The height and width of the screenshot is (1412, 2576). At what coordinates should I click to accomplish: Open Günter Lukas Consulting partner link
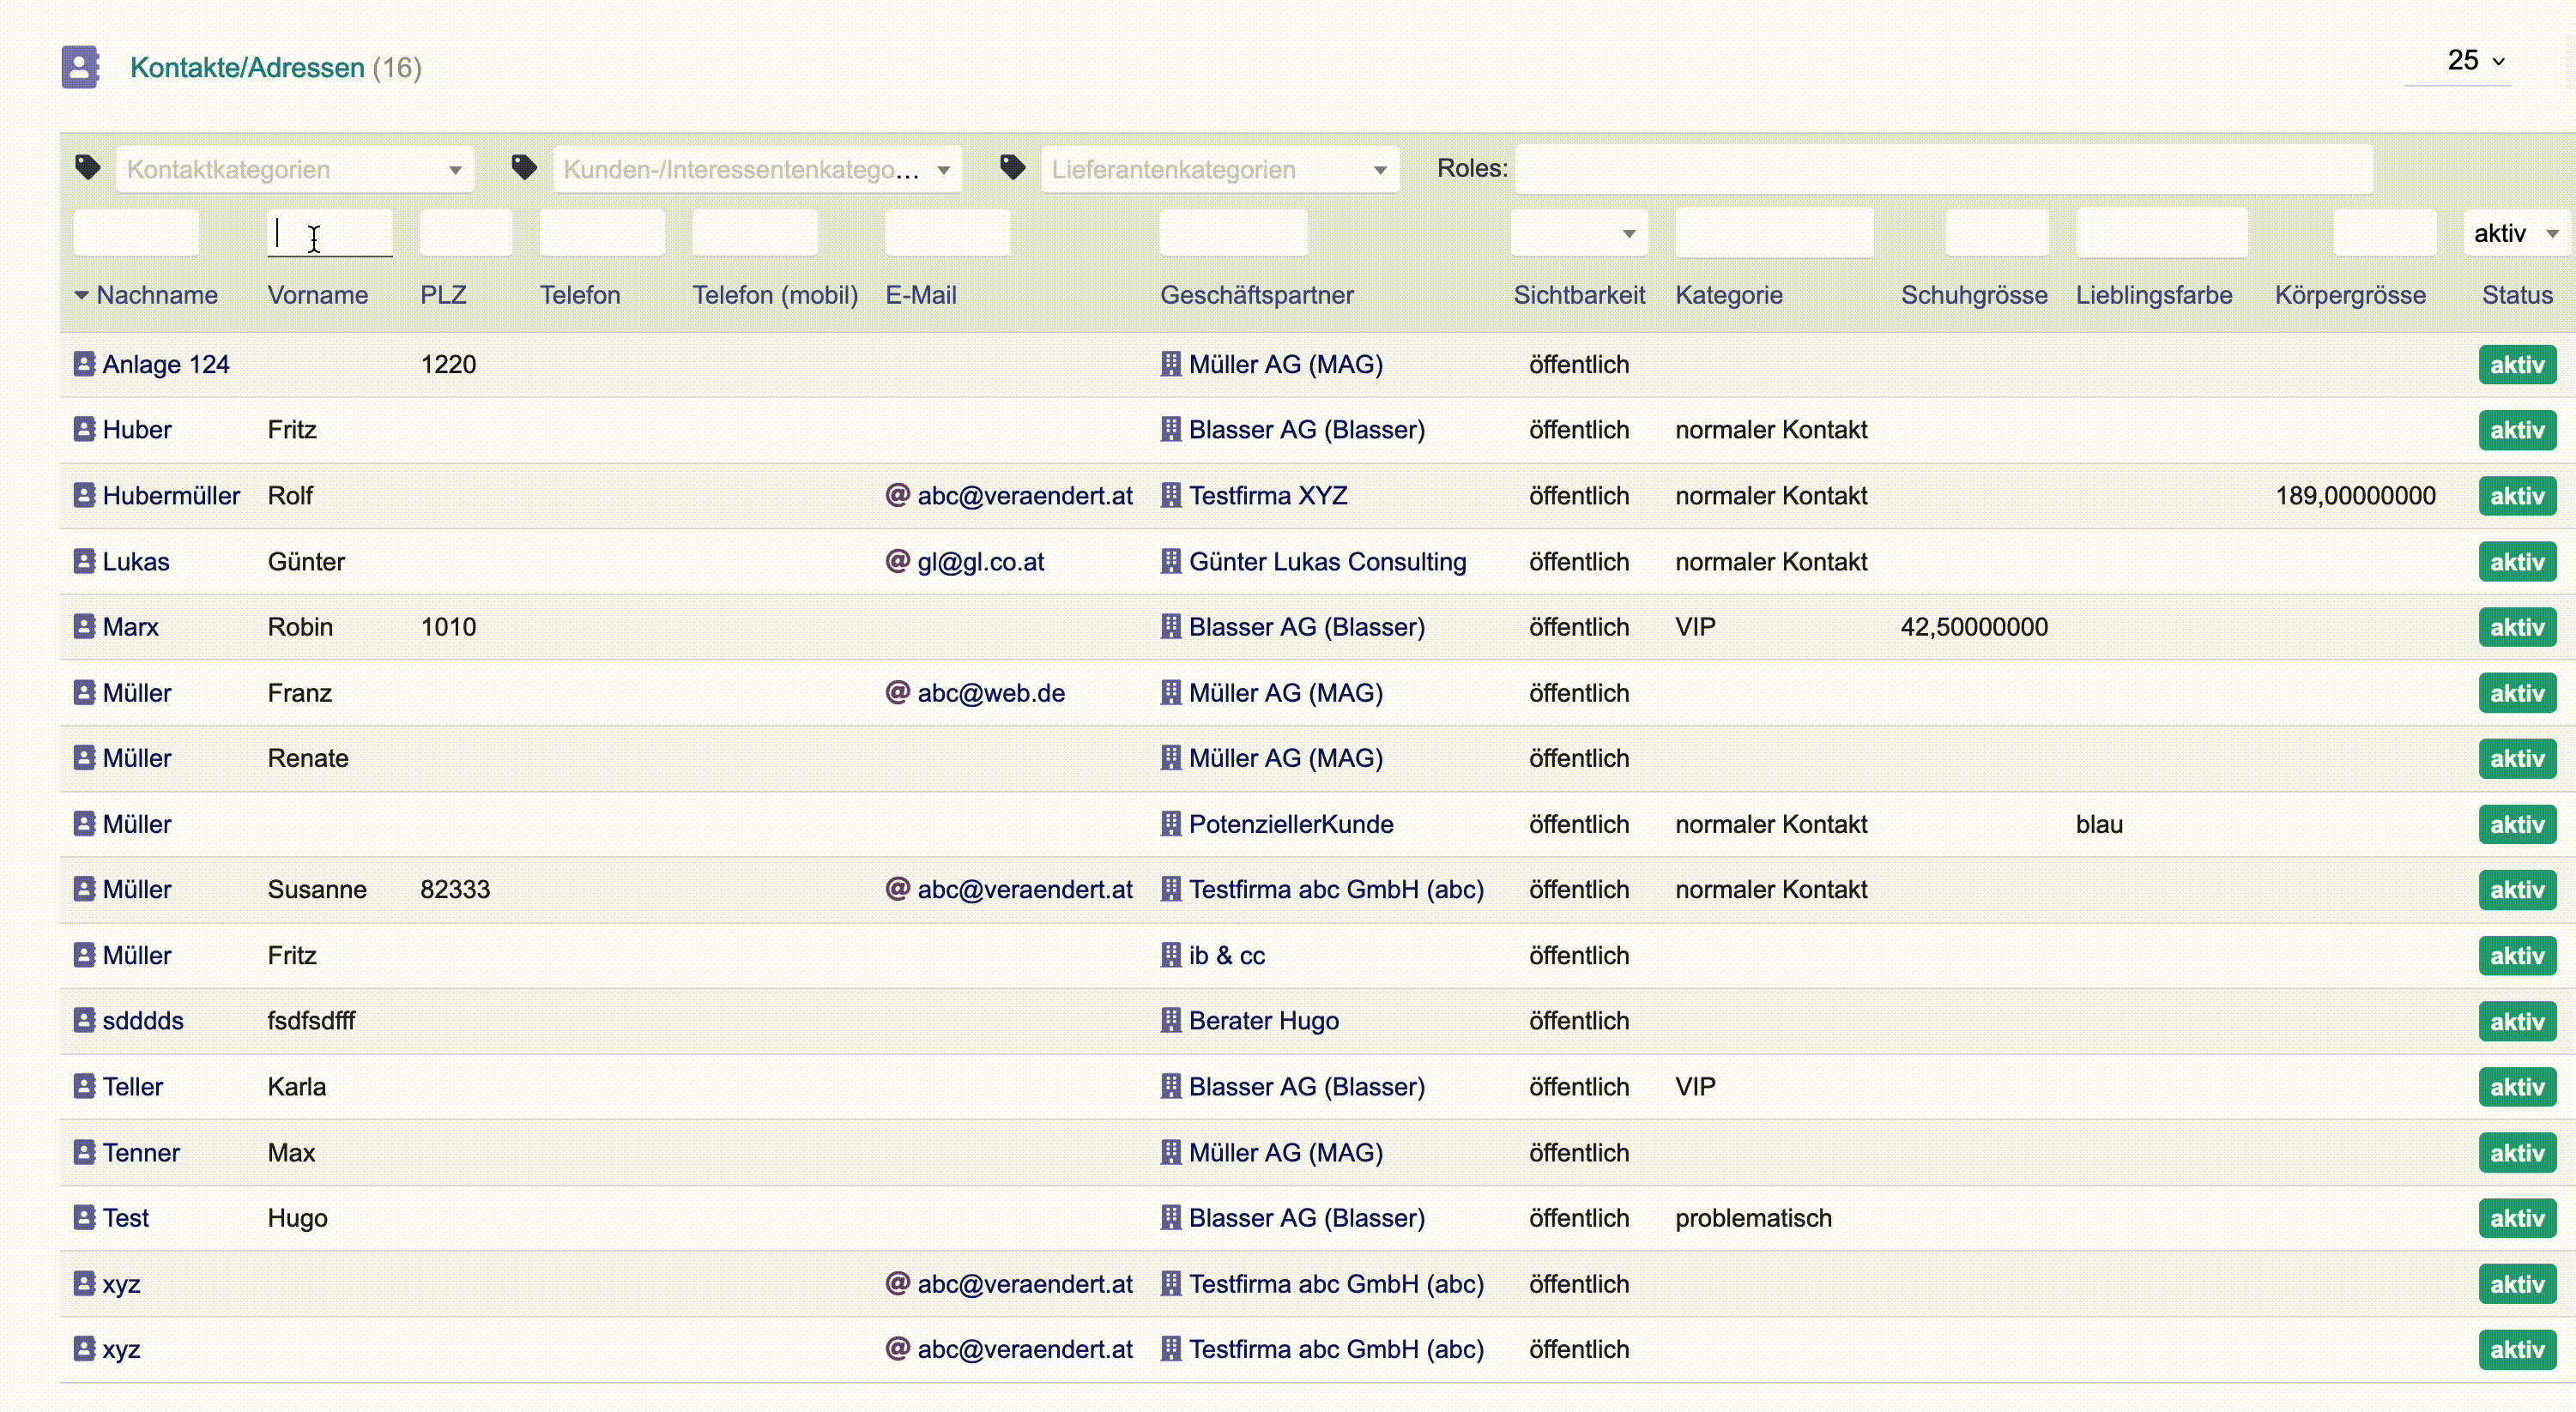[1326, 562]
